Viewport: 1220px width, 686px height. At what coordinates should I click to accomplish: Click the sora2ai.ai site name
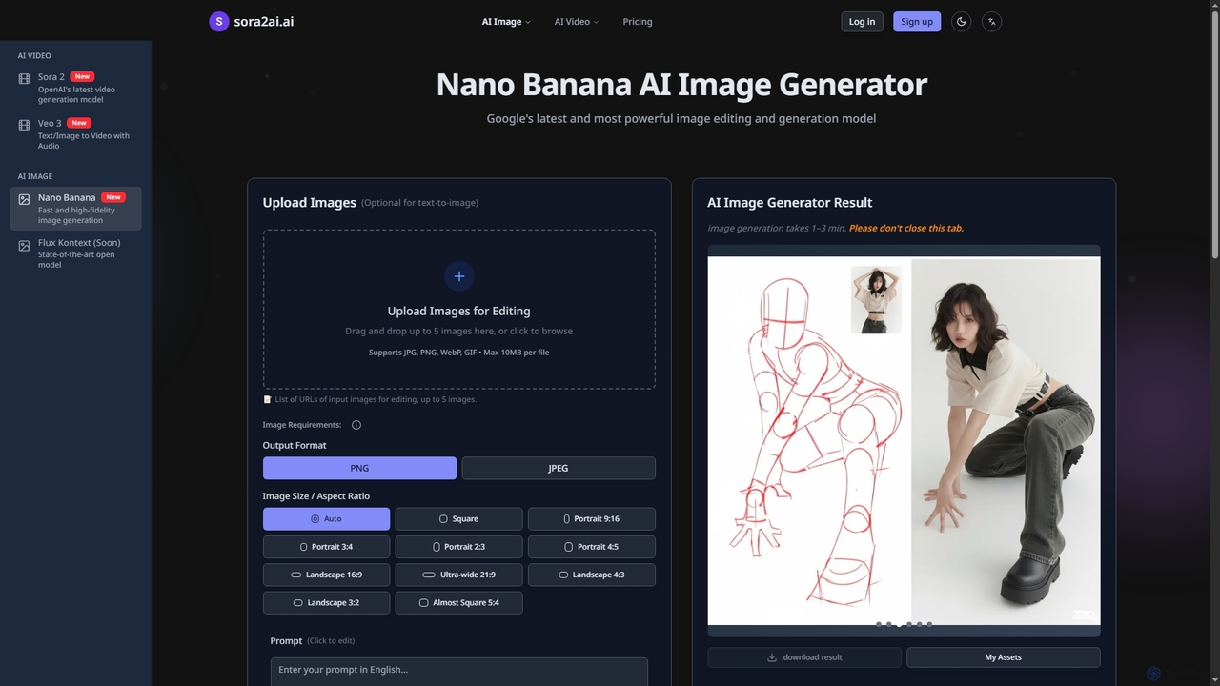(264, 21)
